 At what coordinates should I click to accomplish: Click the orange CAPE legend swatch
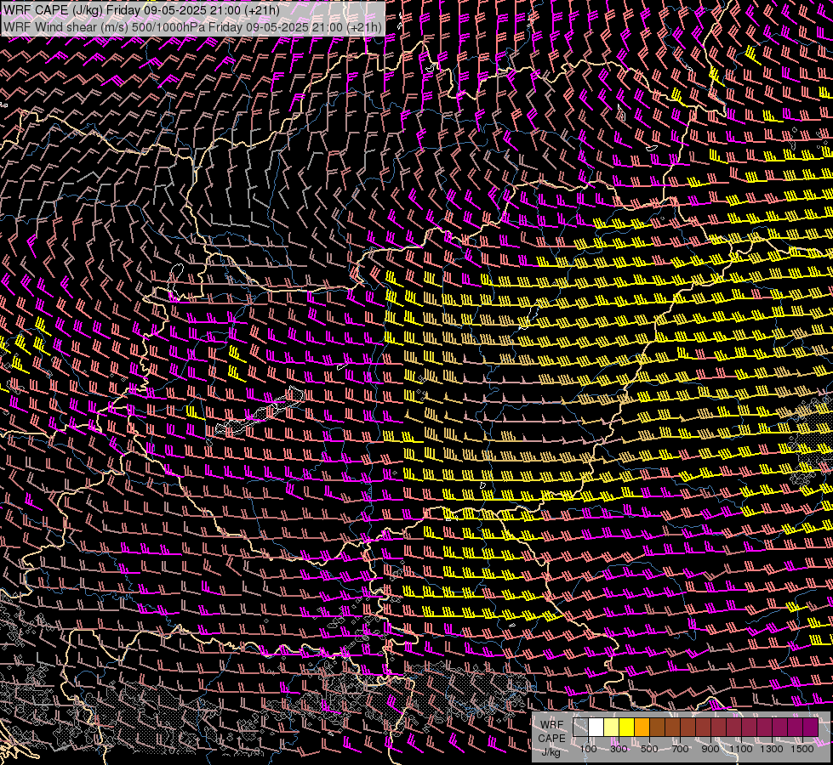[642, 727]
